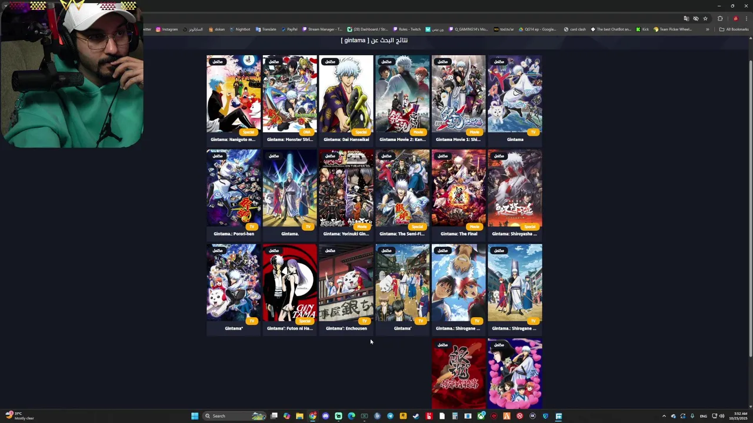Open the Kick bookmark
Screen dimensions: 753x423
pyautogui.click(x=642, y=29)
